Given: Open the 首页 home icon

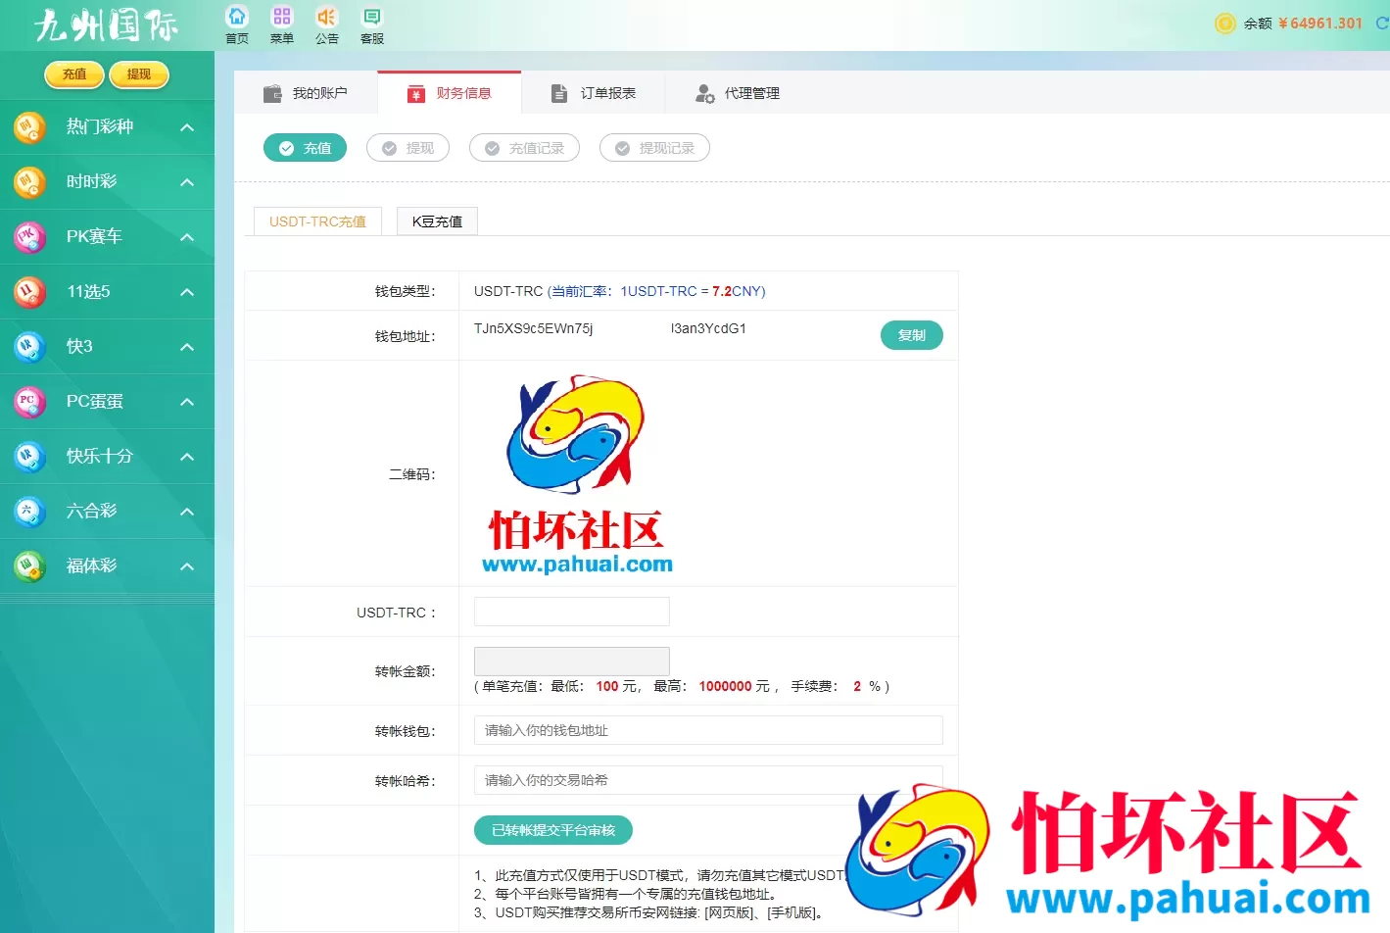Looking at the screenshot, I should pyautogui.click(x=237, y=17).
